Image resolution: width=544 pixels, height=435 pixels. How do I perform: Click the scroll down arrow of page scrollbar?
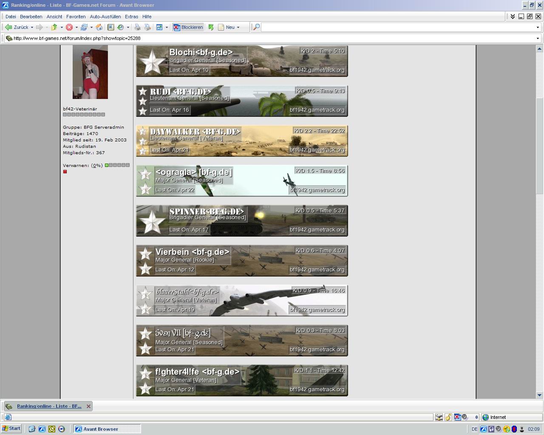pos(539,395)
